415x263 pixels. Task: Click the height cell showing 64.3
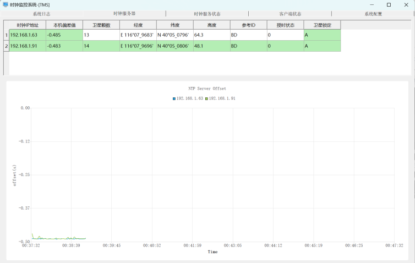point(211,35)
